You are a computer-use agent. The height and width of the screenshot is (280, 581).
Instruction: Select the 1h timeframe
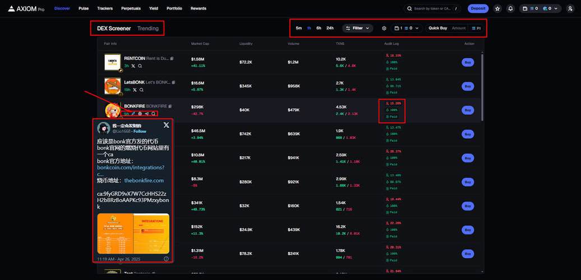[x=309, y=28]
